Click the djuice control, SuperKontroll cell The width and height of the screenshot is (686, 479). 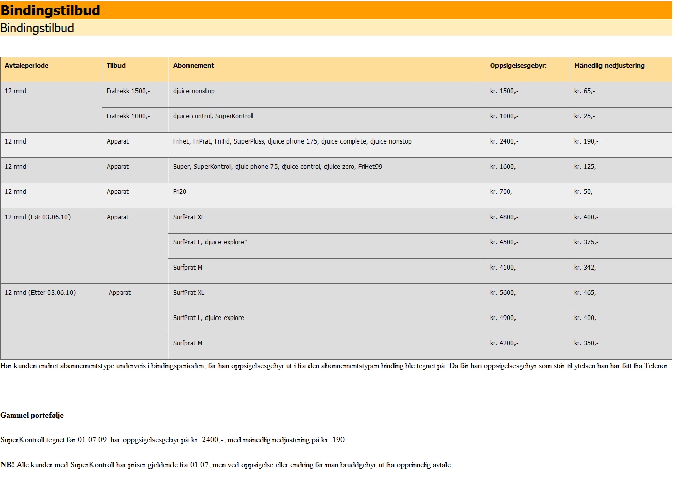point(327,120)
